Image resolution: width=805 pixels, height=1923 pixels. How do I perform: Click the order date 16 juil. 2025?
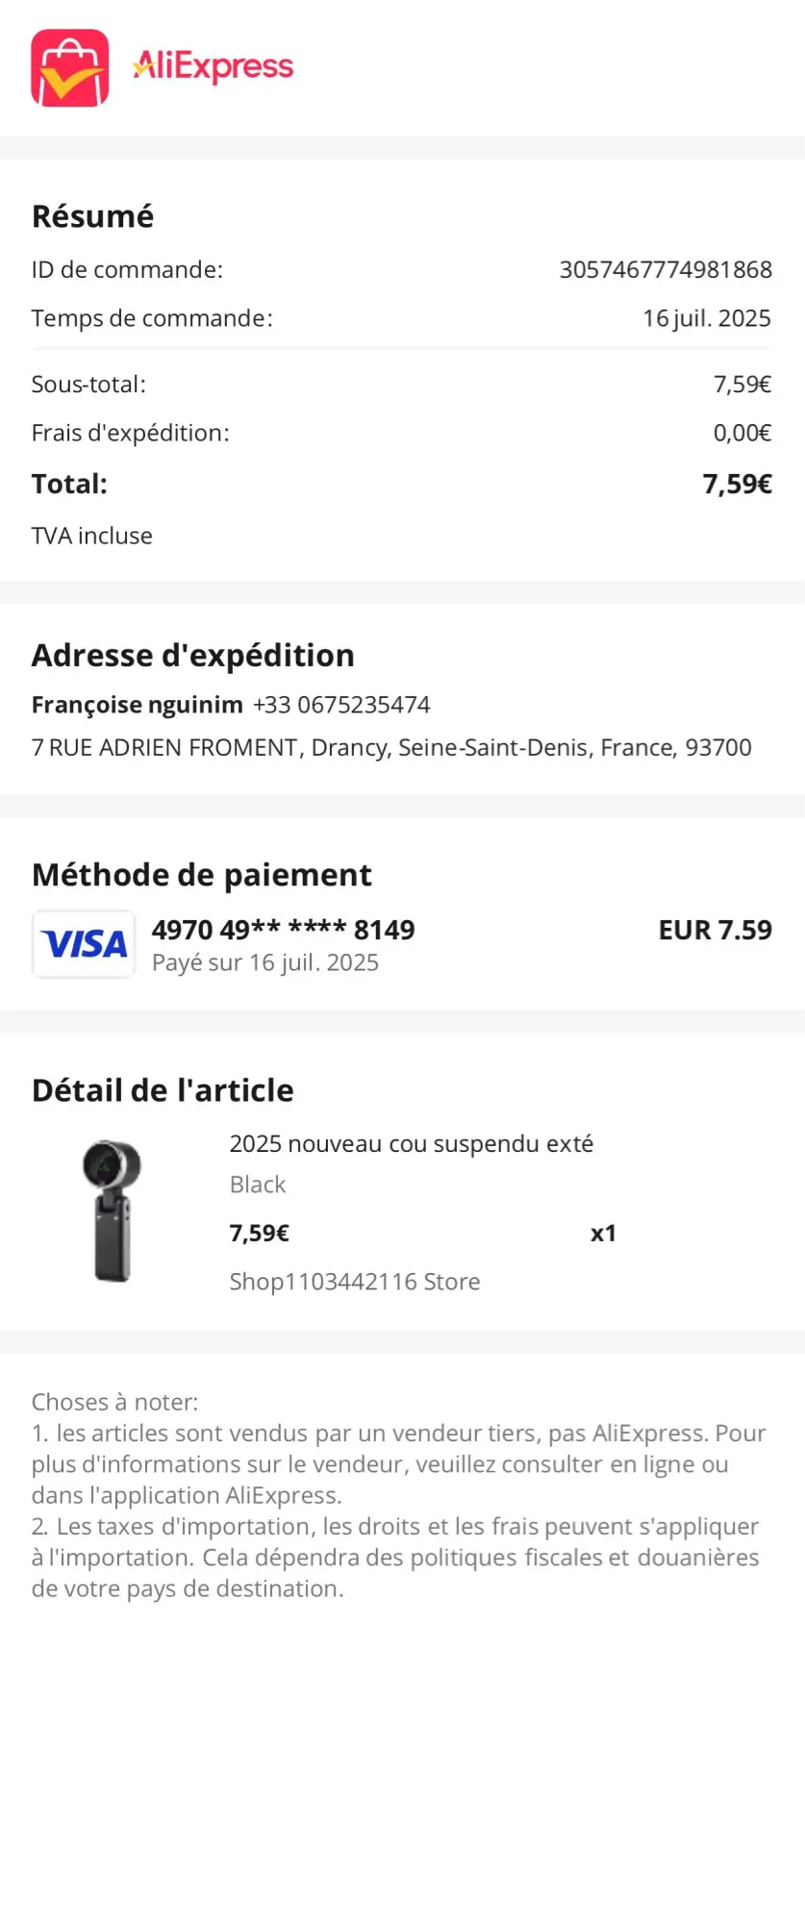(707, 318)
